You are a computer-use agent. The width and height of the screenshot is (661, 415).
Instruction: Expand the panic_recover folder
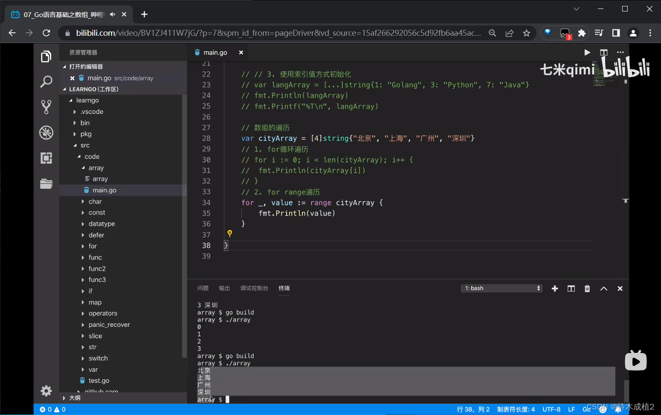pos(83,324)
